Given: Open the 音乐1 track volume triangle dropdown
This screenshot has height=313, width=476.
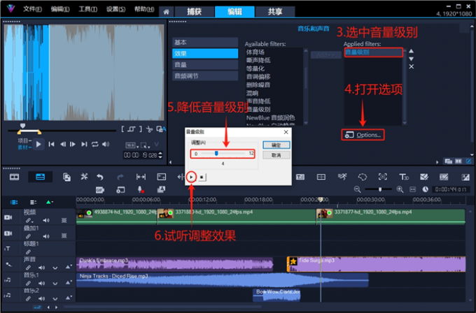Looking at the screenshot, I should coord(69,283).
